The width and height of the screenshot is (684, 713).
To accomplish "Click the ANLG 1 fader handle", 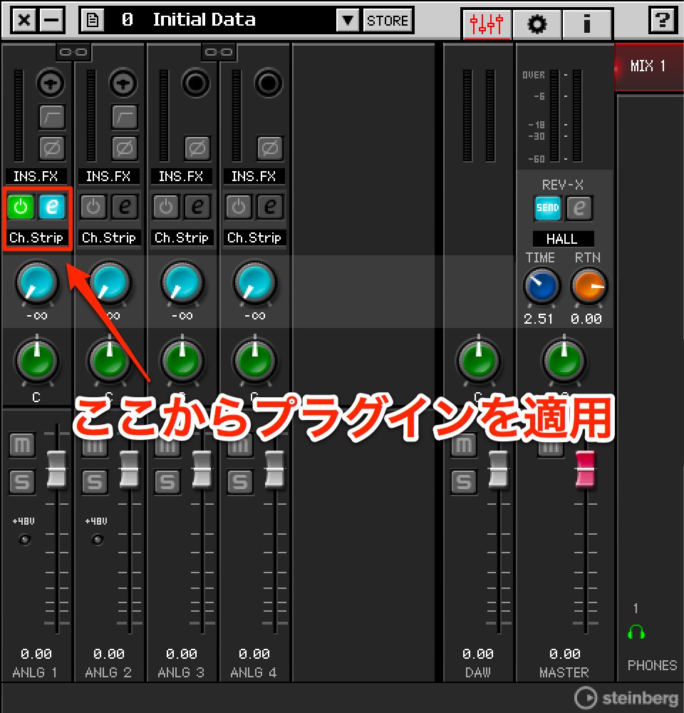I will pyautogui.click(x=57, y=469).
